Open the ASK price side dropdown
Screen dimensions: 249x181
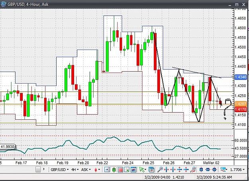click(x=86, y=169)
